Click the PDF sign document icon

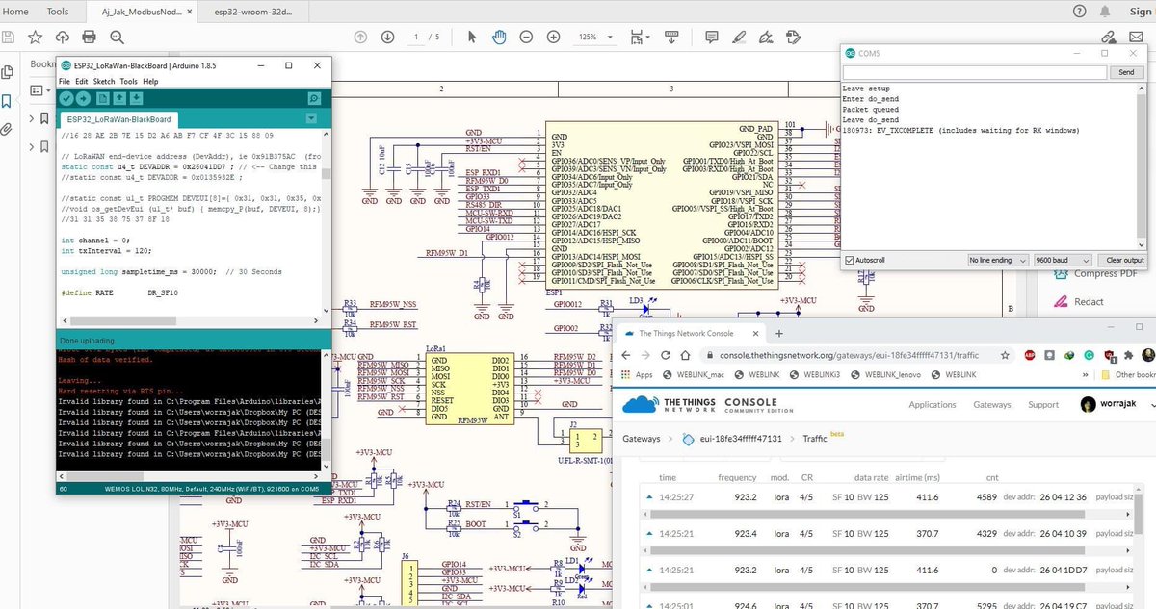click(x=768, y=37)
